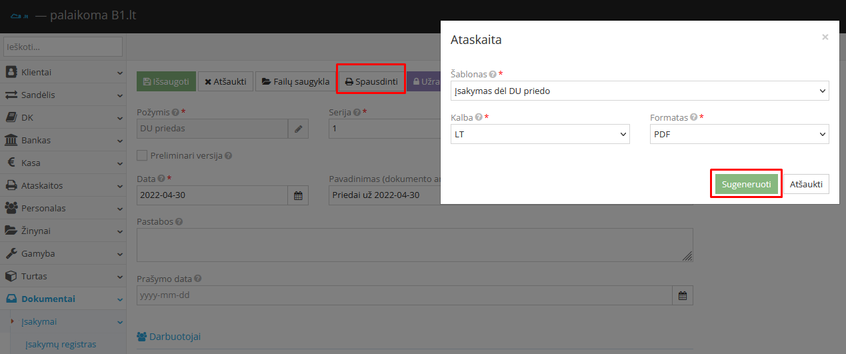Click help icon next to Kalba label
Viewport: 846px width, 354px height.
tap(479, 117)
